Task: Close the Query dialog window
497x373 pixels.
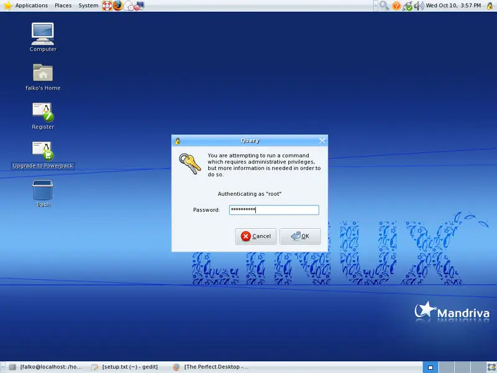Action: tap(322, 140)
